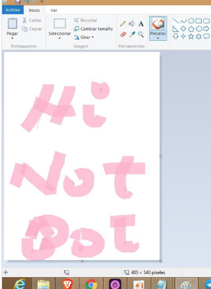
Task: Choose the Curve shape
Action: [x=183, y=21]
